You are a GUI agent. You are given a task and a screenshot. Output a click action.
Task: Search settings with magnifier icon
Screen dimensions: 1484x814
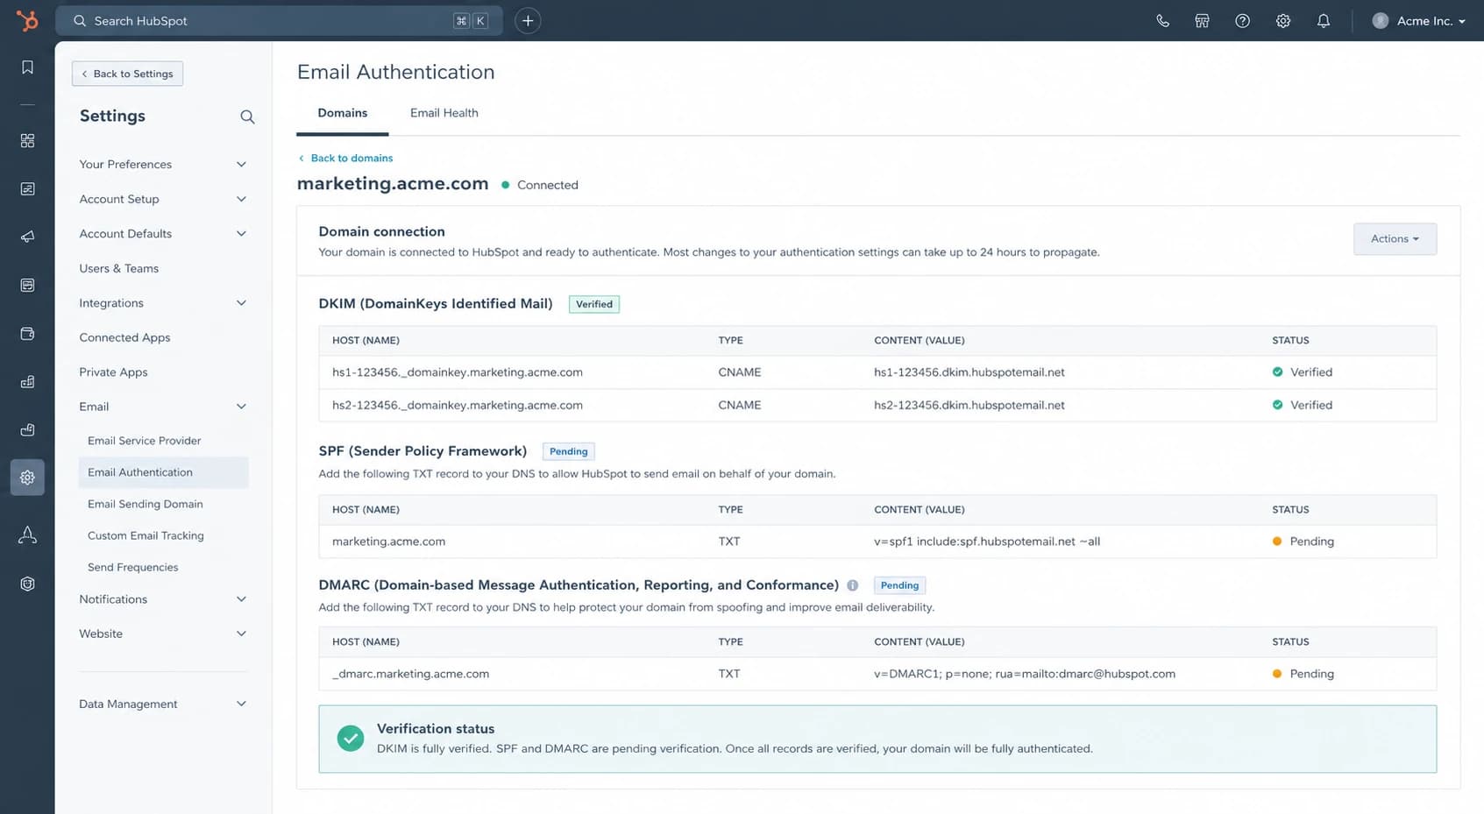click(x=247, y=117)
